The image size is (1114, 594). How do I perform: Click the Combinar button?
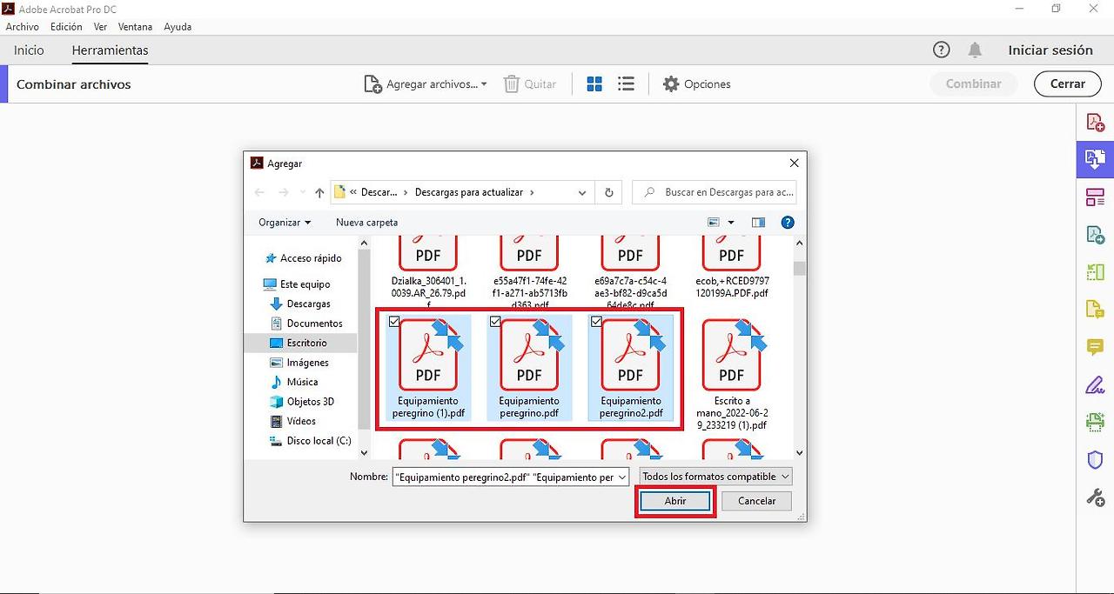[x=973, y=84]
